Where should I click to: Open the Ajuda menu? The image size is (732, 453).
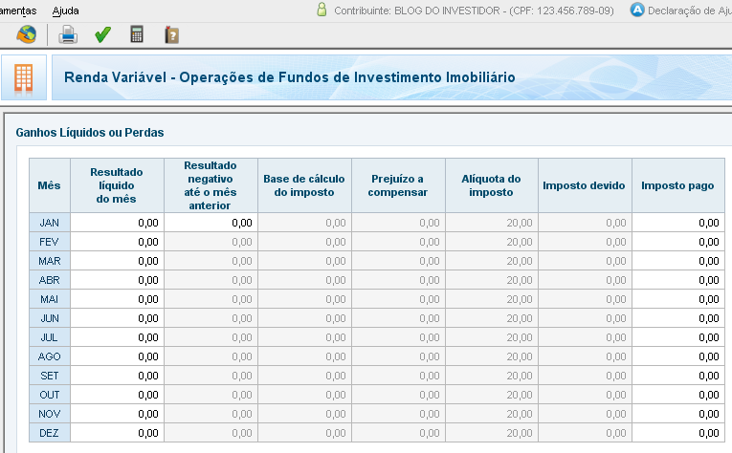pos(65,11)
